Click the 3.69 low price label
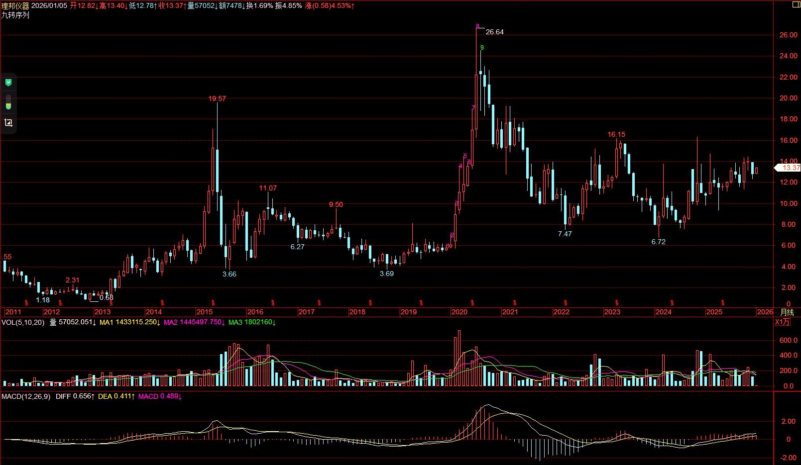The width and height of the screenshot is (801, 465). click(x=387, y=274)
